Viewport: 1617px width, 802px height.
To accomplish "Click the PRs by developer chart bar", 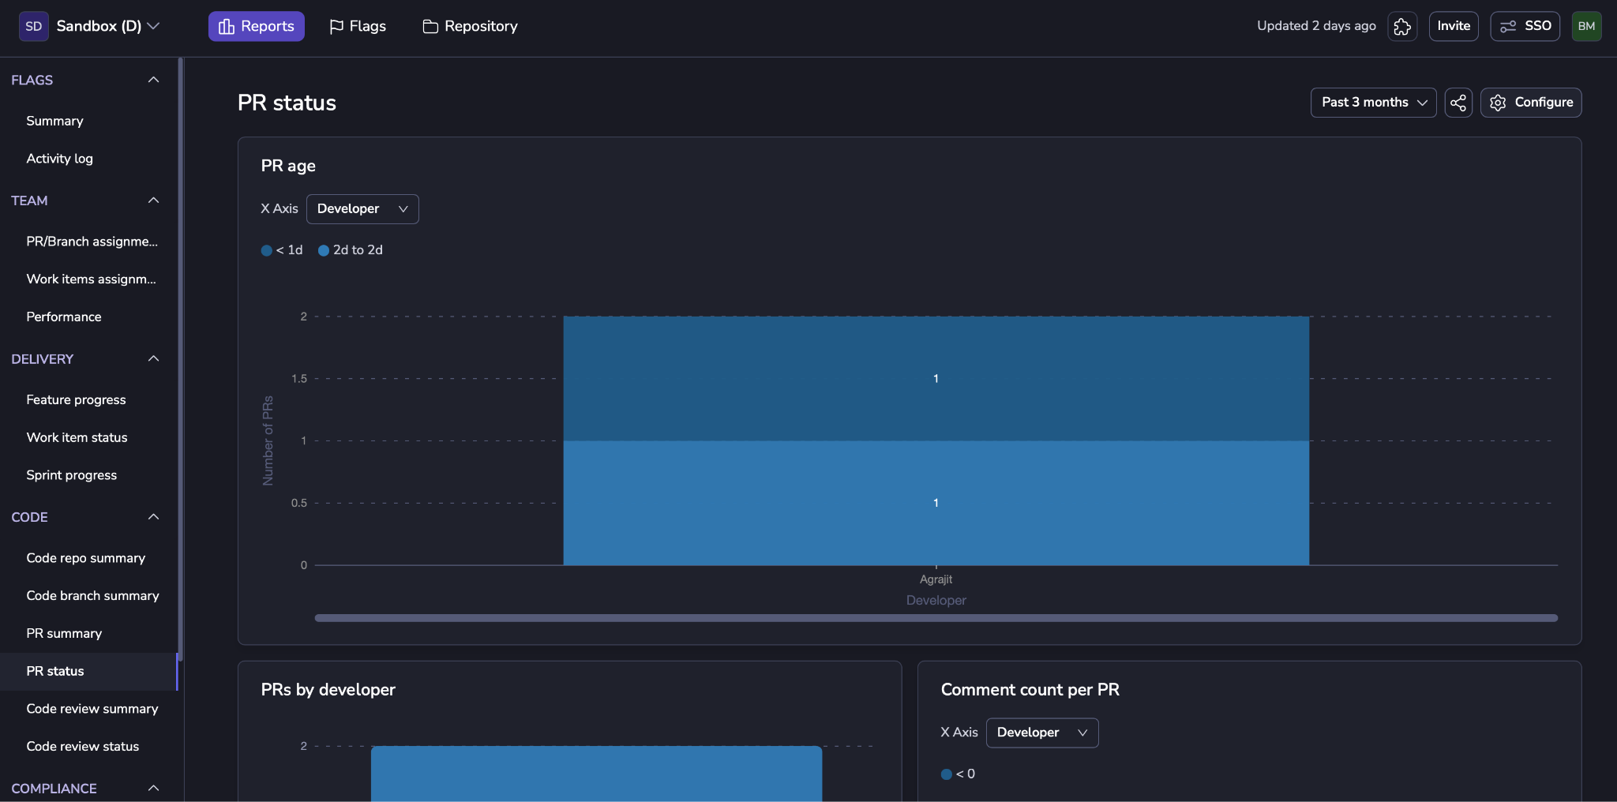I will [596, 774].
